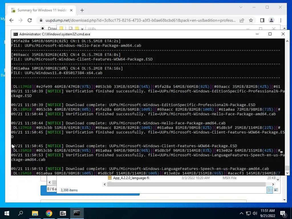
Task: Open network status in the system tray
Action: pos(248,213)
